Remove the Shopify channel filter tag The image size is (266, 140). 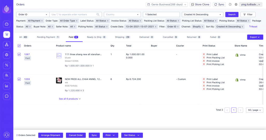[x=202, y=27]
